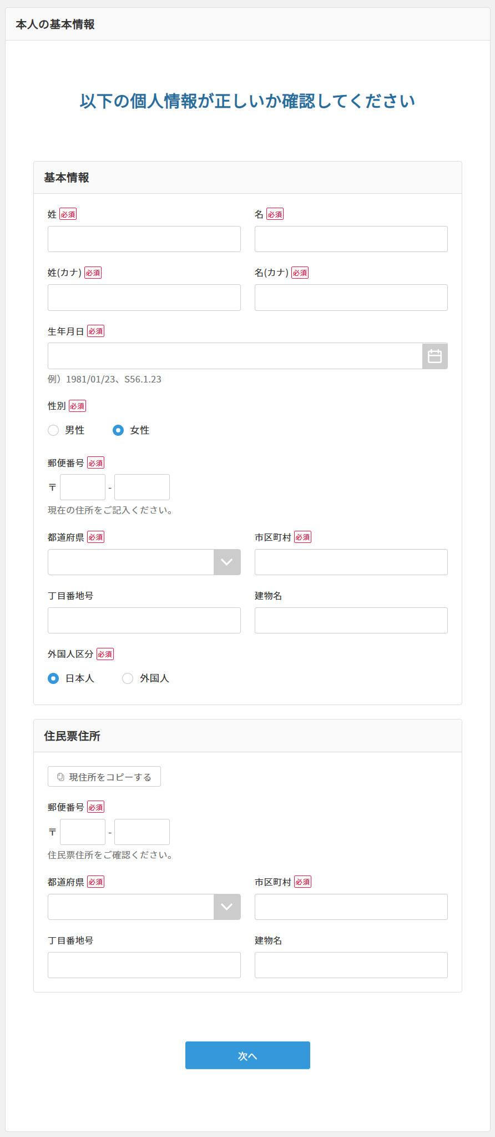Focus the 生年月日 date field
The height and width of the screenshot is (1137, 495).
click(233, 355)
